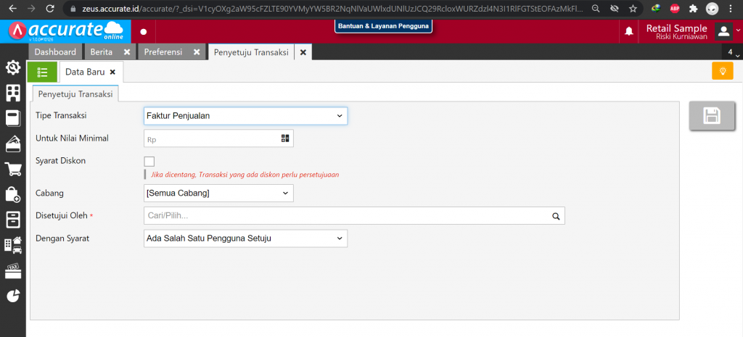Click the white dot beside Accurate logo
743x337 pixels.
pos(144,32)
